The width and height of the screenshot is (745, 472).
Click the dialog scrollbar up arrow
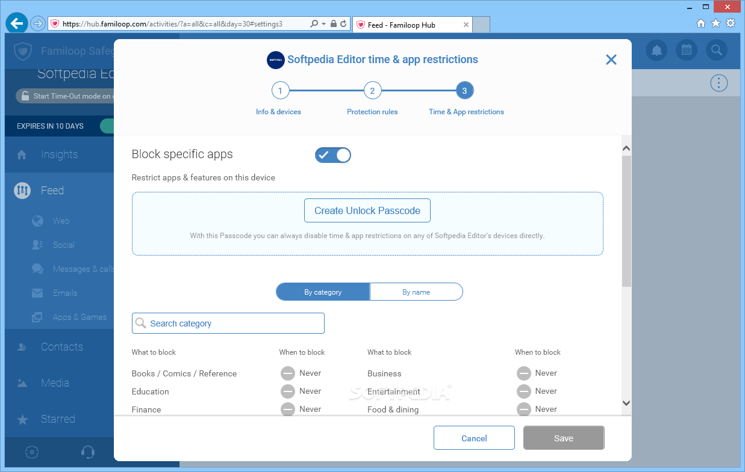click(x=626, y=149)
